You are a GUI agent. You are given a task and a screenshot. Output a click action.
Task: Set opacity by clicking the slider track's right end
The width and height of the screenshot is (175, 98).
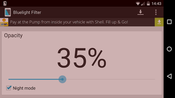click(x=154, y=79)
